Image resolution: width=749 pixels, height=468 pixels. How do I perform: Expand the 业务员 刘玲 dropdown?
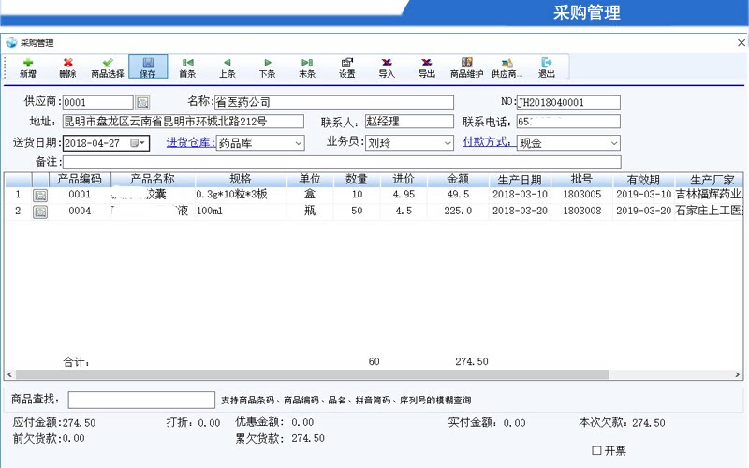pos(448,143)
